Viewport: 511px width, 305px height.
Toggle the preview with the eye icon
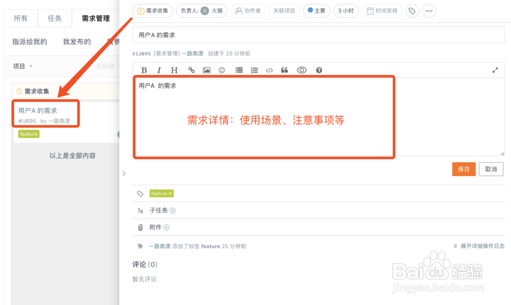coord(302,70)
